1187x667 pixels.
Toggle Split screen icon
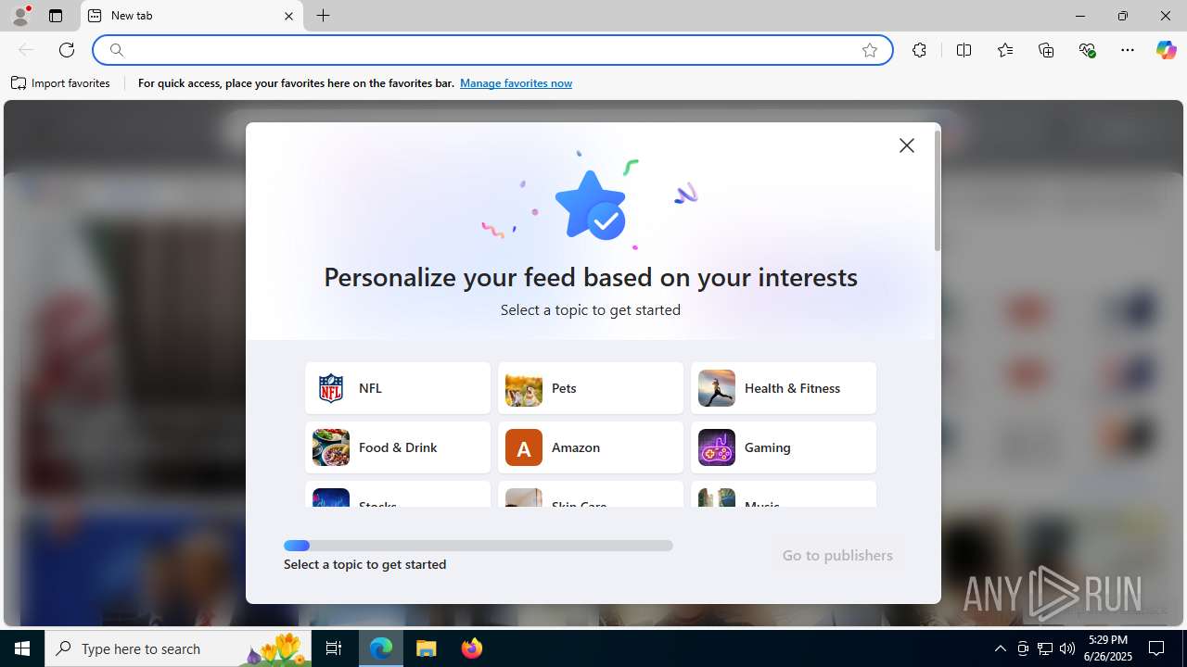964,50
